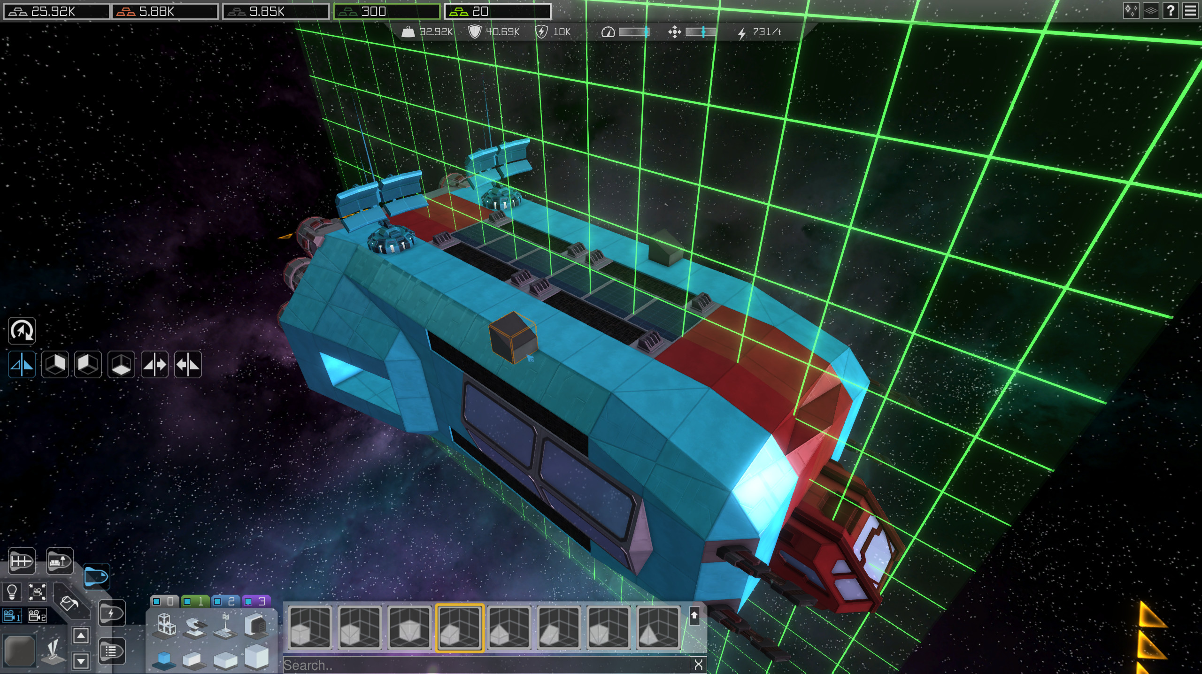Screen dimensions: 1202x674
Task: Click the undo rotate-arrow icon
Action: [x=21, y=330]
